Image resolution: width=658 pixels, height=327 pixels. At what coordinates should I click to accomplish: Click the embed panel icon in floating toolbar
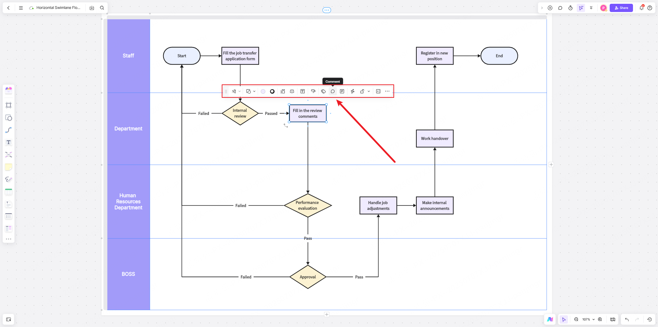378,91
